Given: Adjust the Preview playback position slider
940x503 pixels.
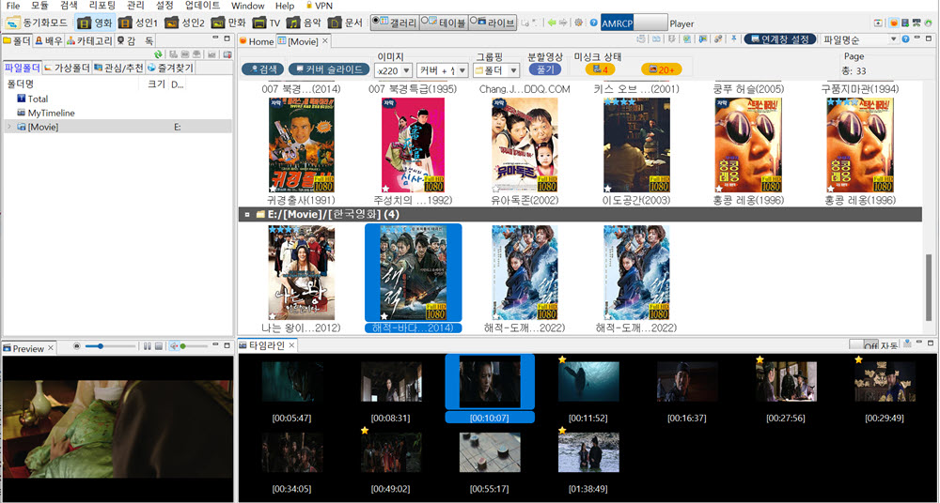Looking at the screenshot, I should tap(109, 346).
